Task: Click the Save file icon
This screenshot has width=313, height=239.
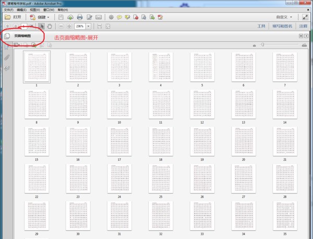Action: pyautogui.click(x=61, y=17)
